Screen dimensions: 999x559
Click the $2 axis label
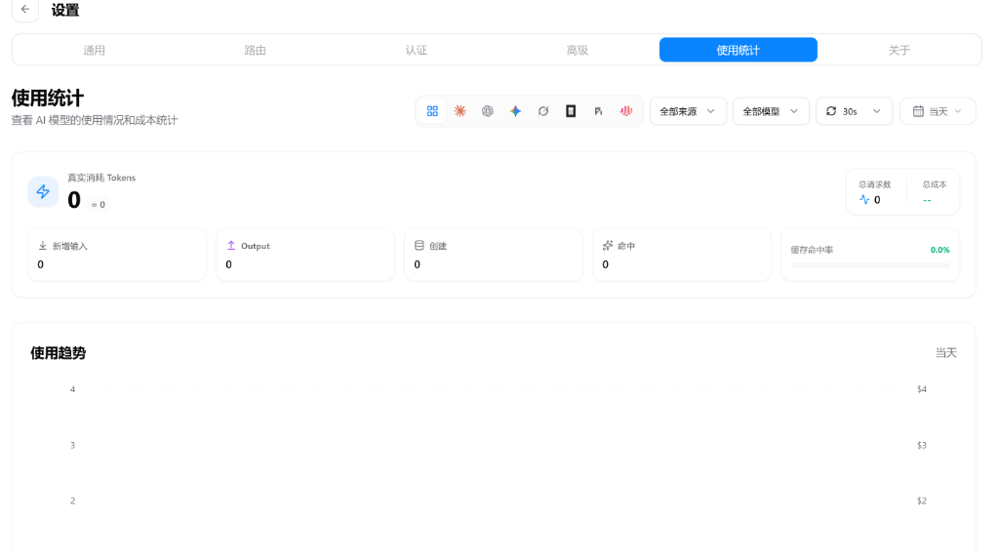[922, 501]
